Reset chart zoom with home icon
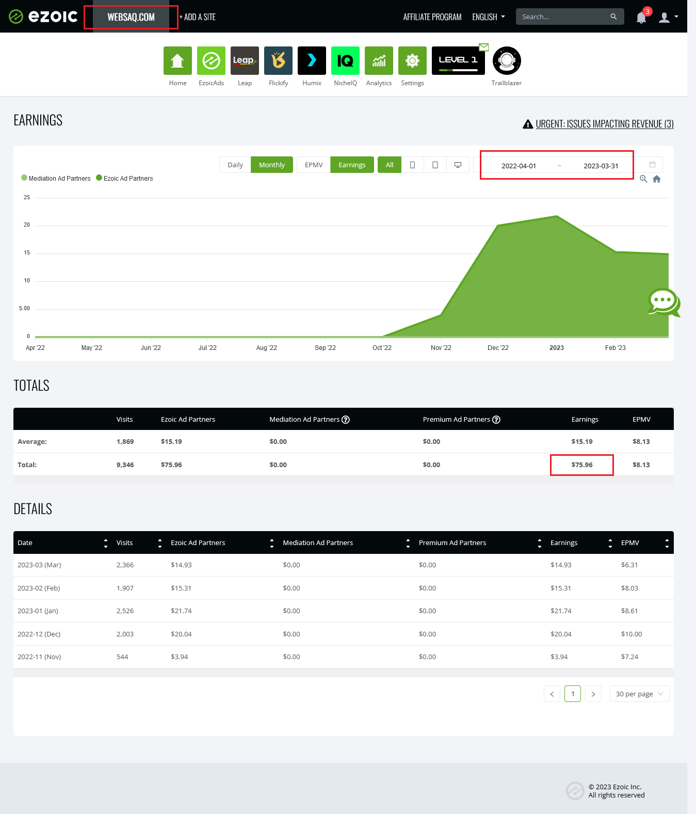Viewport: 696px width, 814px height. point(656,179)
